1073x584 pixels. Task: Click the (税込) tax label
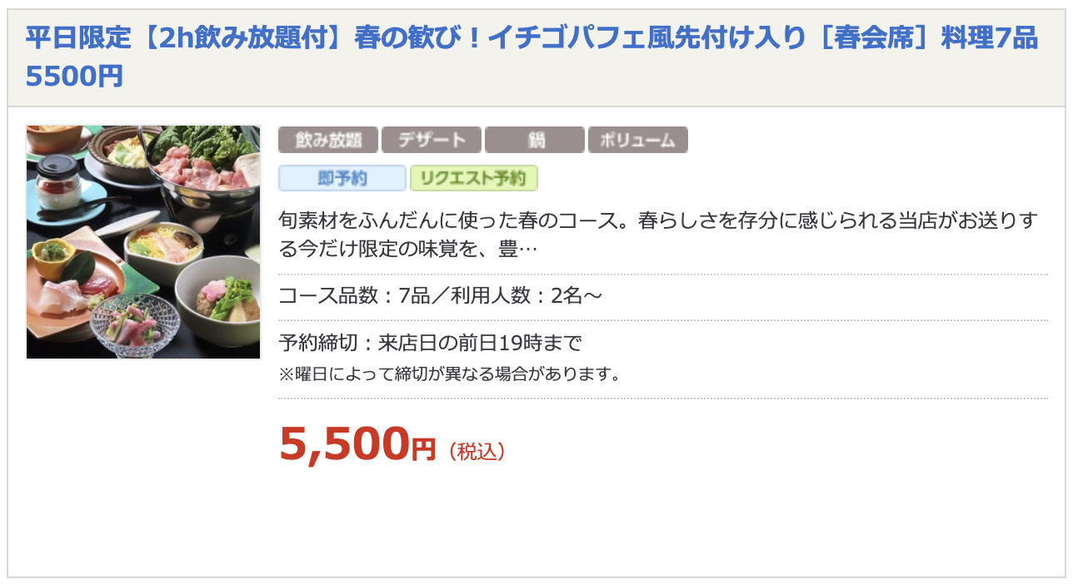[x=477, y=451]
